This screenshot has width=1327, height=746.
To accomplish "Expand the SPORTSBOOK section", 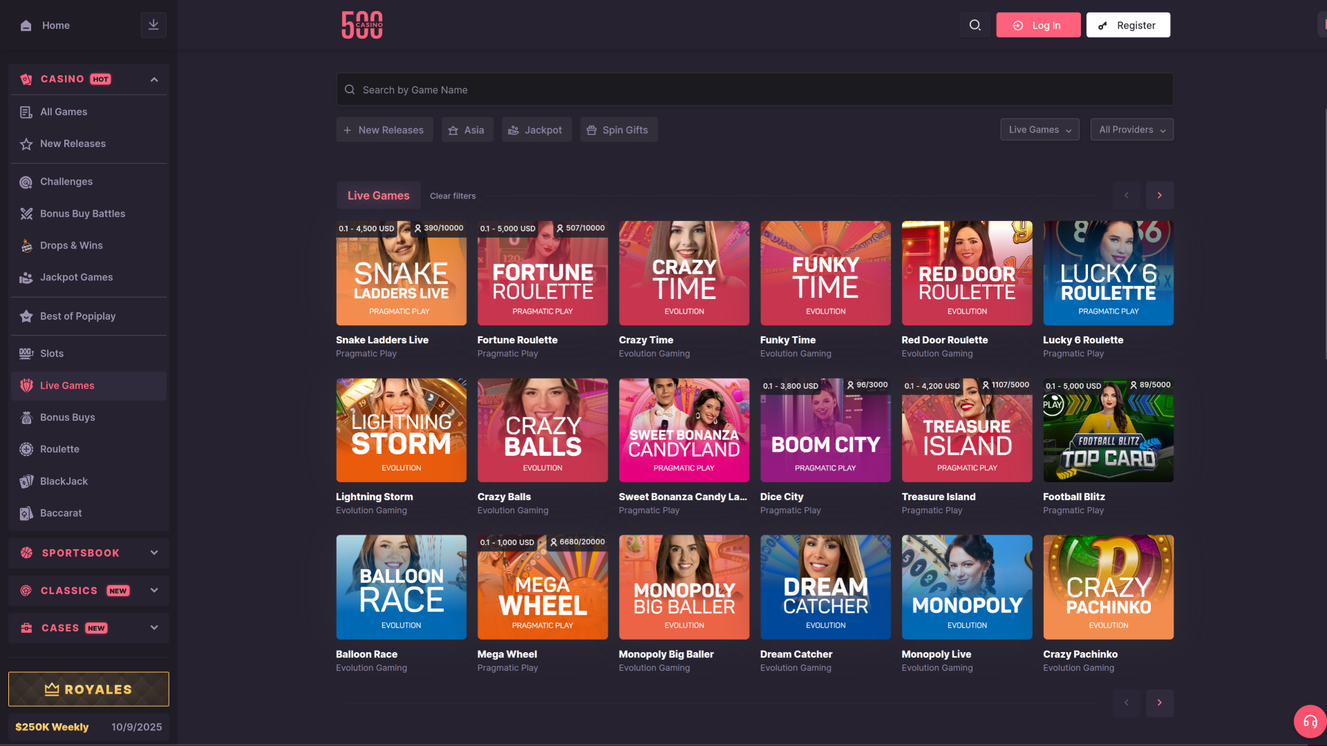I will coord(88,553).
